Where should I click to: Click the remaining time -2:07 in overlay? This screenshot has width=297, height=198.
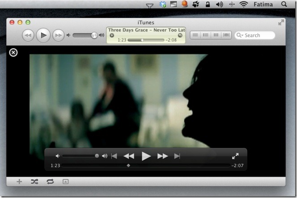(238, 166)
